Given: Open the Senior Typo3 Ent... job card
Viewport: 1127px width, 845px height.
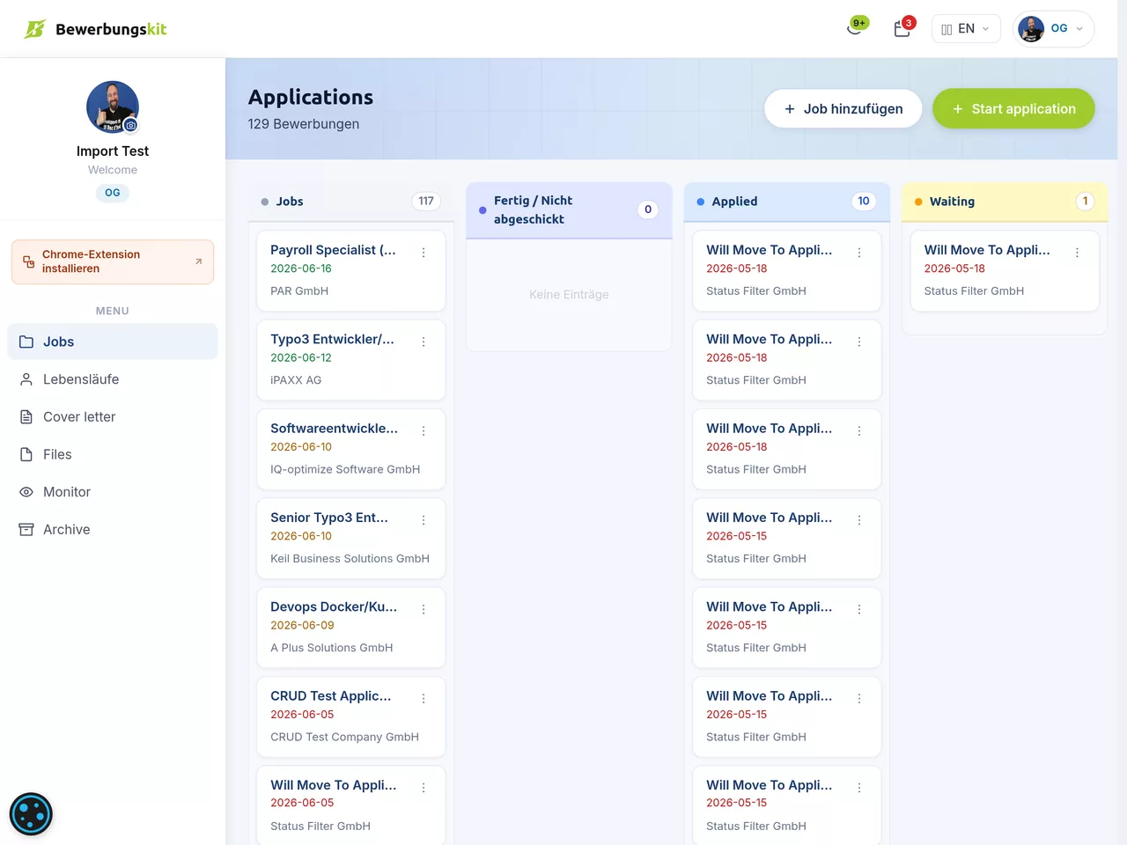Looking at the screenshot, I should [x=351, y=539].
